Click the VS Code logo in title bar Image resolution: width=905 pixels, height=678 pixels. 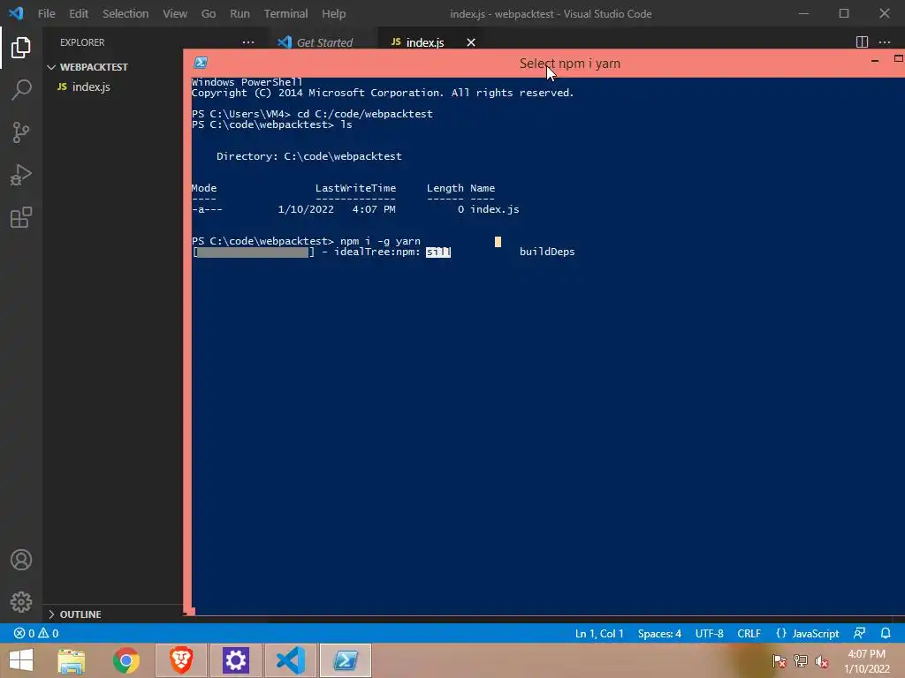[16, 12]
